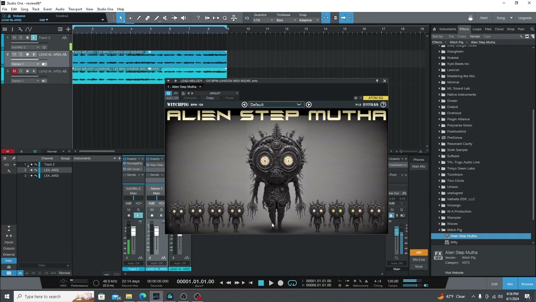Open the Snap Adaptive dropdown
The image size is (536, 302).
tap(309, 20)
